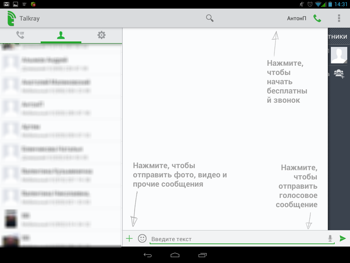Viewport: 350px width, 263px height.
Task: Tap the Talkray logo icon
Action: pyautogui.click(x=11, y=18)
